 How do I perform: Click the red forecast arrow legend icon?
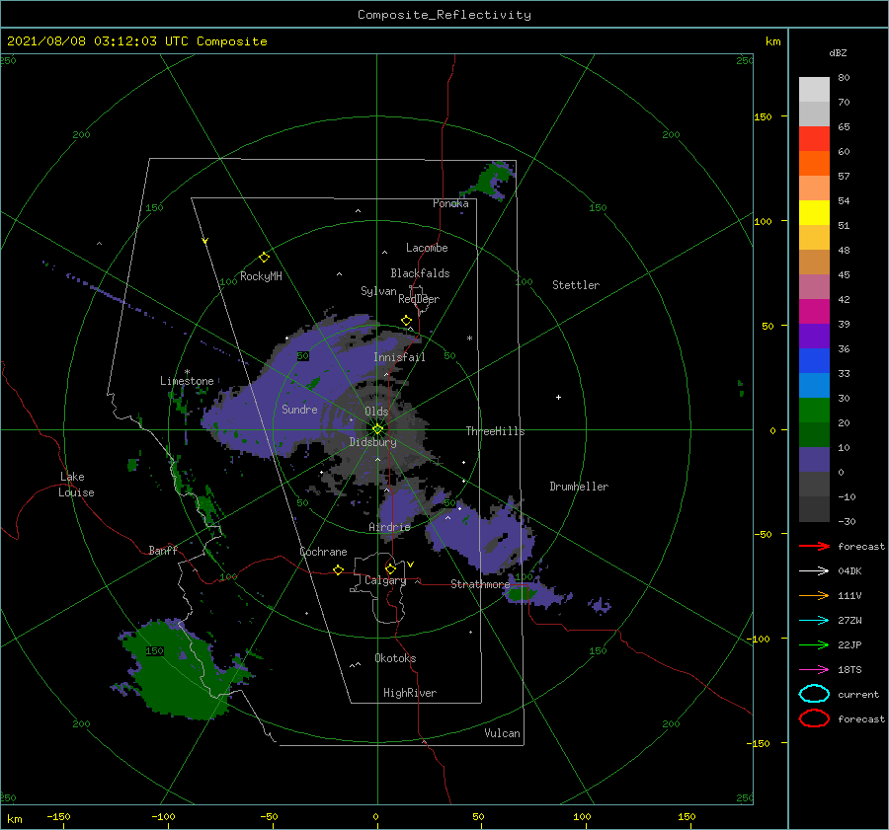point(814,546)
